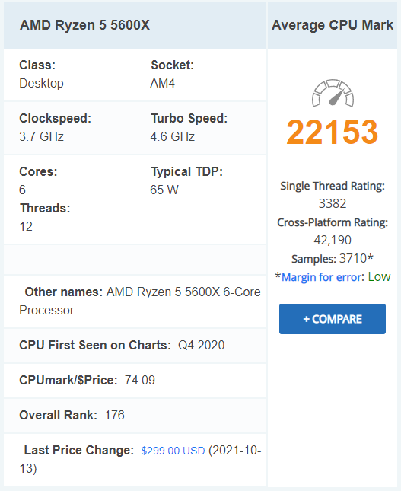Click the Threads value 12
This screenshot has width=401, height=491.
[x=26, y=226]
